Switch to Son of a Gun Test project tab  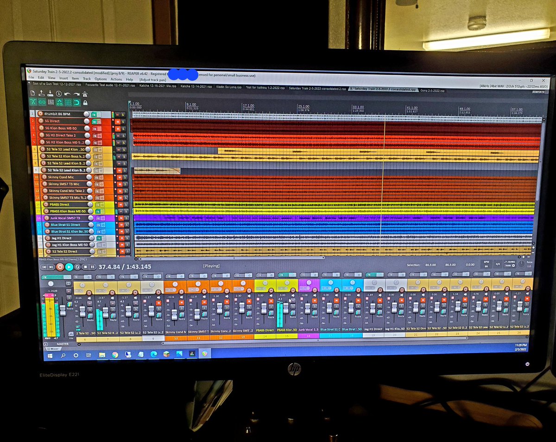point(57,84)
